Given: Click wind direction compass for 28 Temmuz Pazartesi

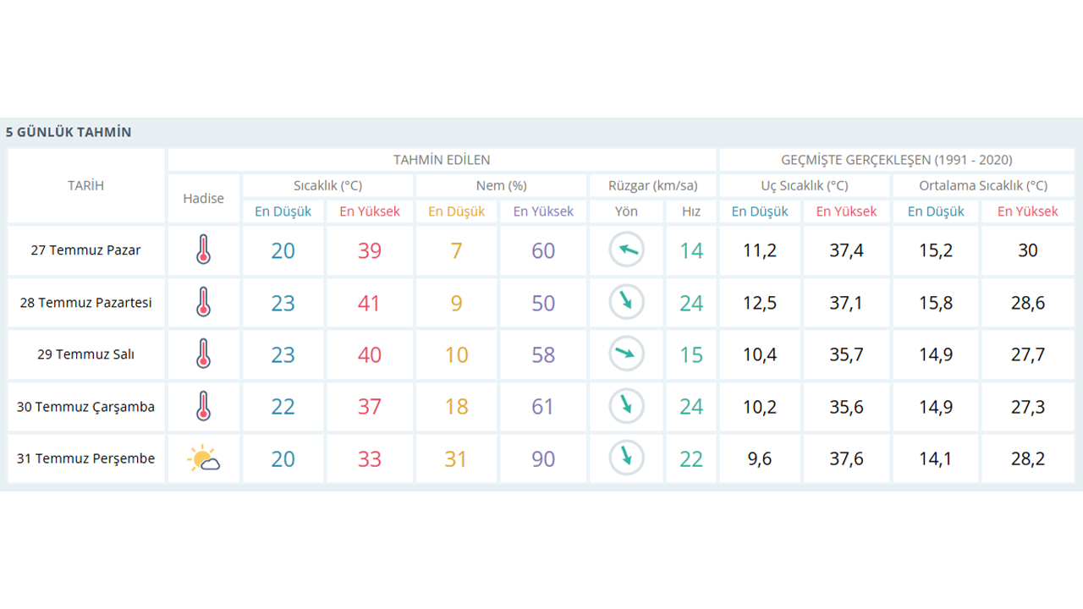Looking at the screenshot, I should tap(626, 302).
